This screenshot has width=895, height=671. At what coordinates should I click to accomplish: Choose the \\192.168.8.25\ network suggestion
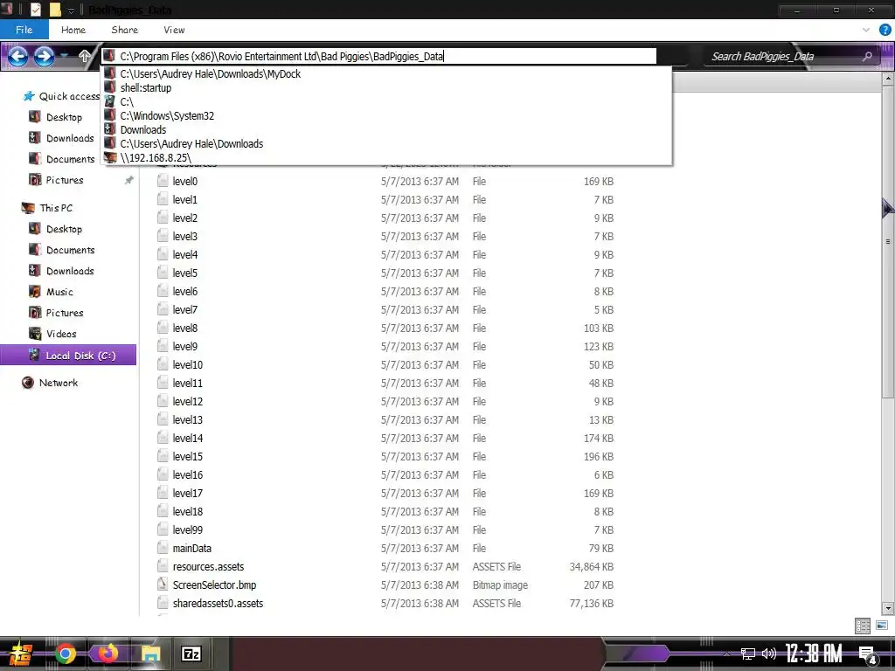coord(385,157)
